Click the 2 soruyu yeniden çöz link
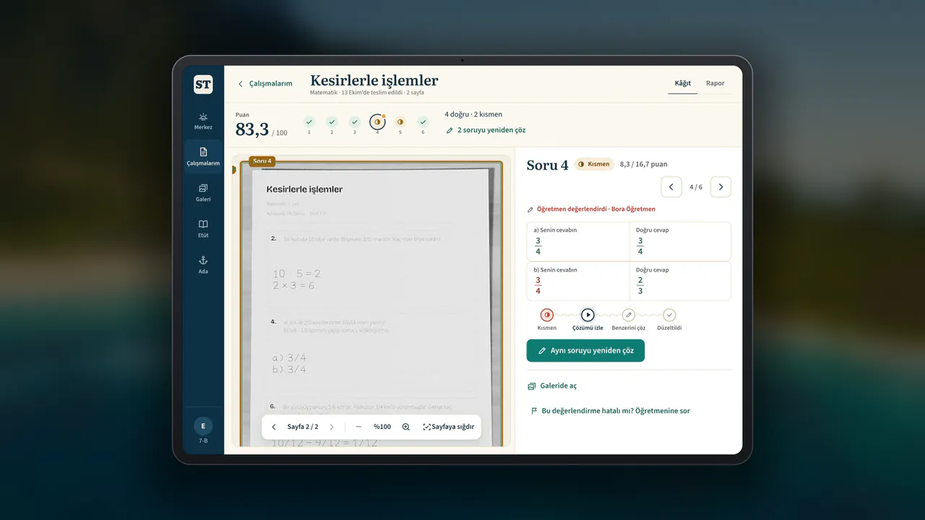925x520 pixels. [x=486, y=130]
